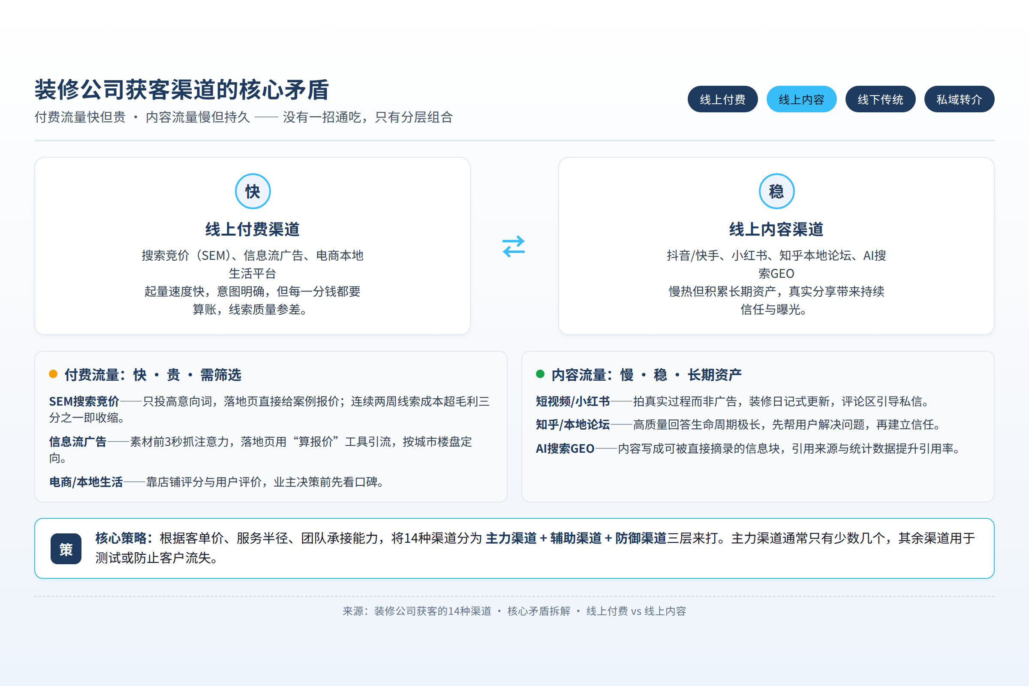Click the 知乎/本地论坛 bold label
The height and width of the screenshot is (686, 1029).
coord(573,424)
